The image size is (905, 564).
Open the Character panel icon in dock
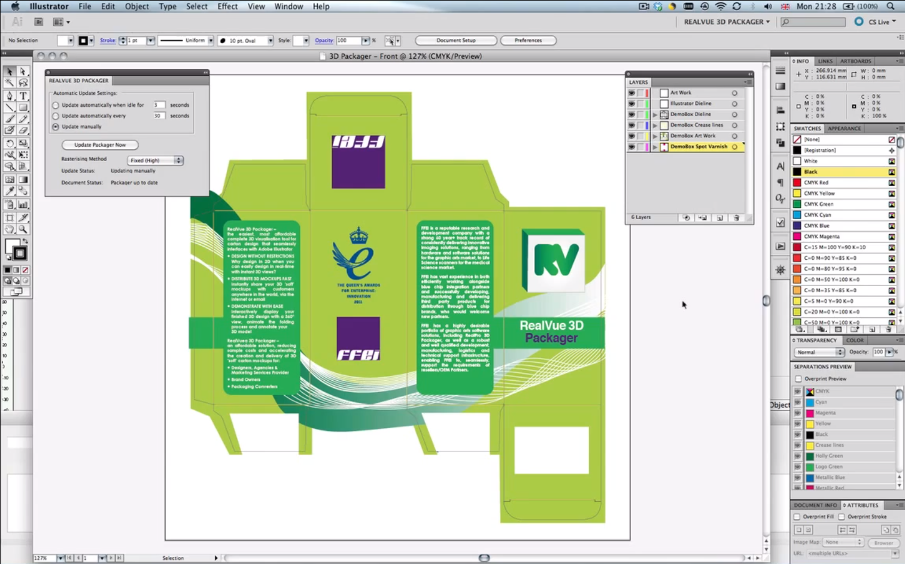click(x=780, y=166)
